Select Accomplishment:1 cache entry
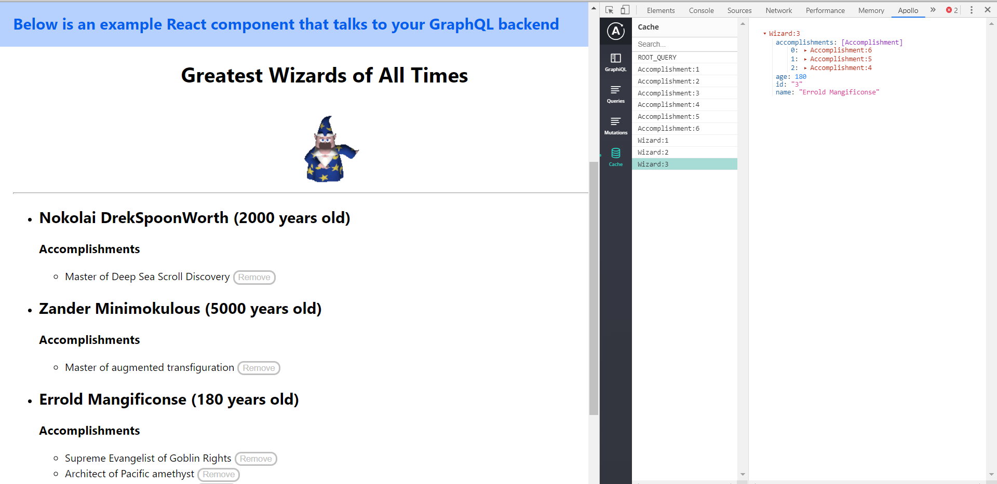This screenshot has width=997, height=484. click(684, 70)
